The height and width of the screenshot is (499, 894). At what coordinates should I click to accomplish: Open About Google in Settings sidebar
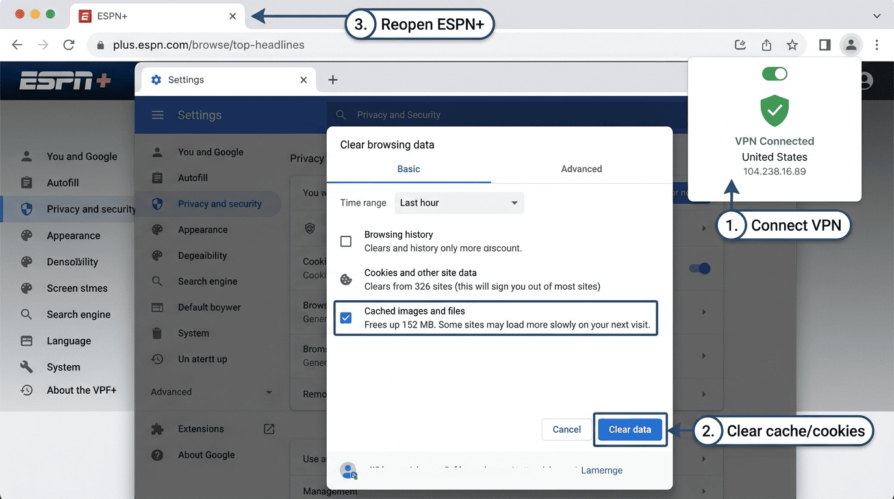coord(207,455)
